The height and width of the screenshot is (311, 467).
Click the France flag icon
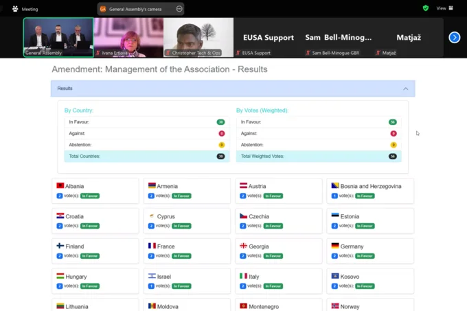152,246
